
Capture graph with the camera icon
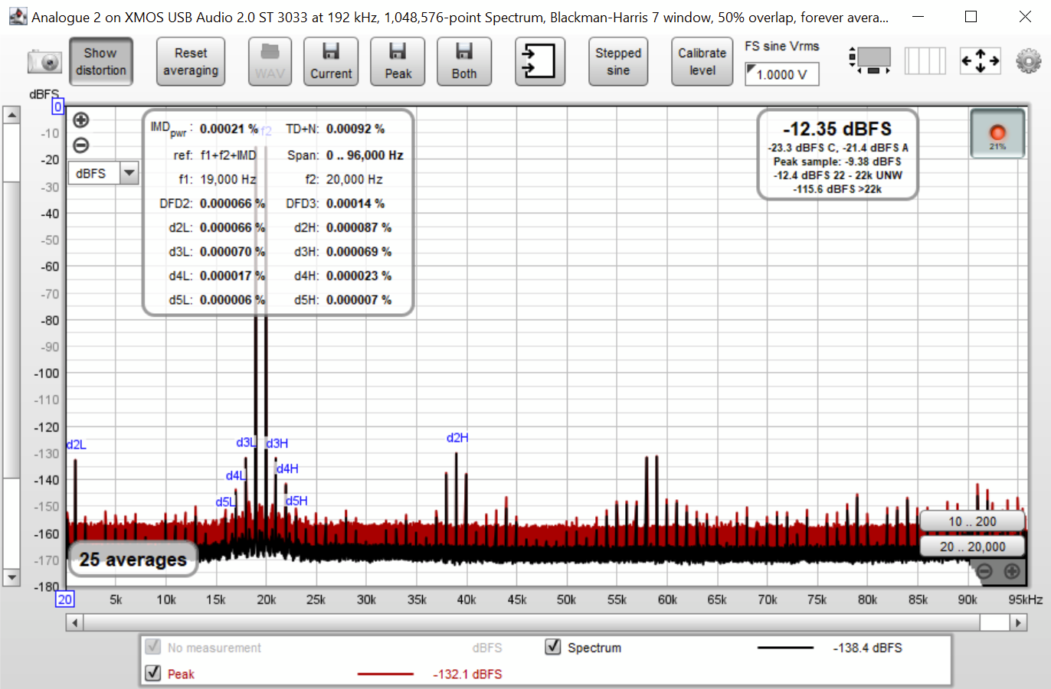[x=44, y=62]
